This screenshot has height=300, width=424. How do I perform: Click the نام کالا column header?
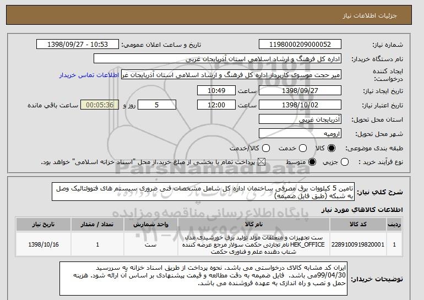pyautogui.click(x=254, y=225)
